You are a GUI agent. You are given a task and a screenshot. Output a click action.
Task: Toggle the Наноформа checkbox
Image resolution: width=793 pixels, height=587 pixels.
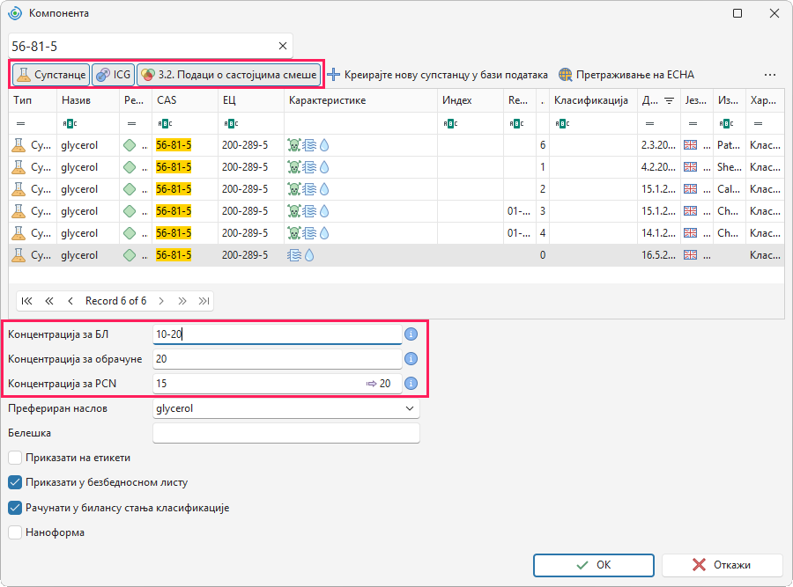tap(15, 532)
